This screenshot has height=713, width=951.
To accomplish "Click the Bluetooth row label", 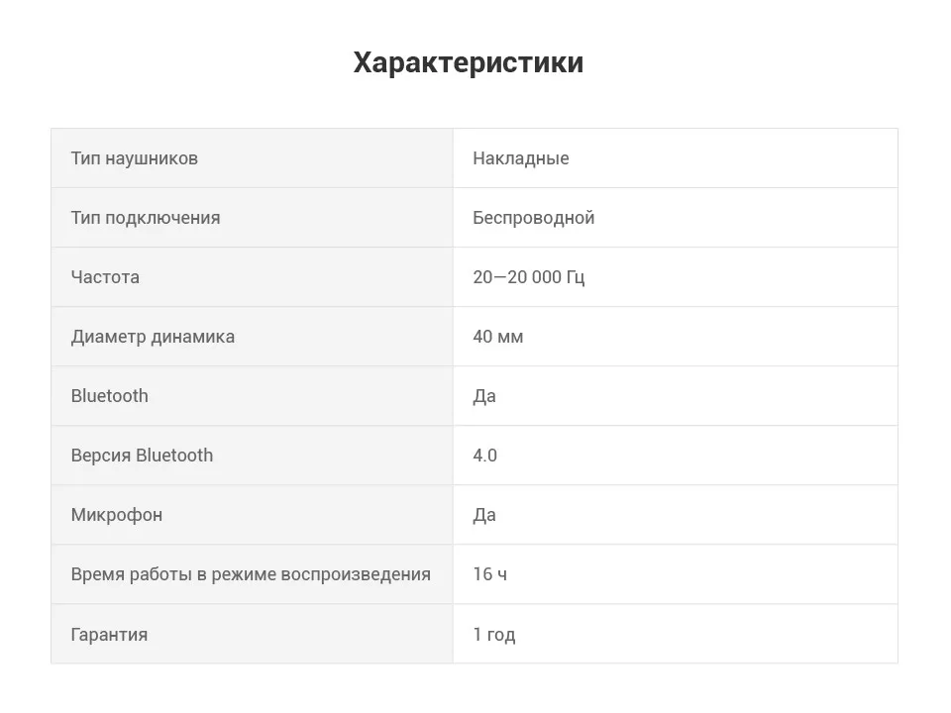I will click(109, 396).
